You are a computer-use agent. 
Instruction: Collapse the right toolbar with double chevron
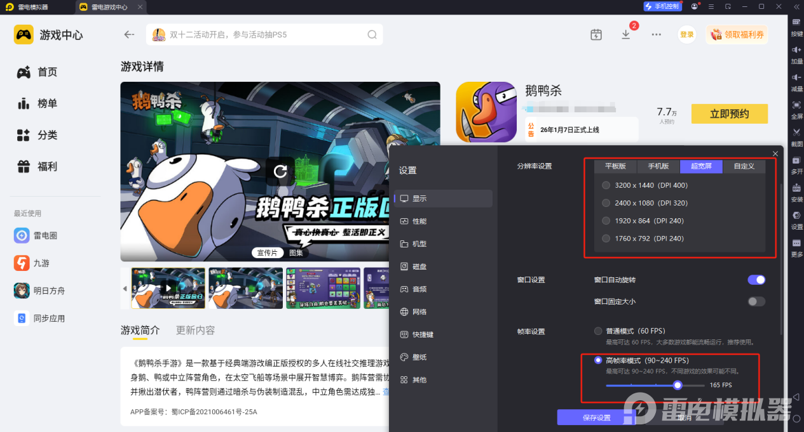[795, 6]
